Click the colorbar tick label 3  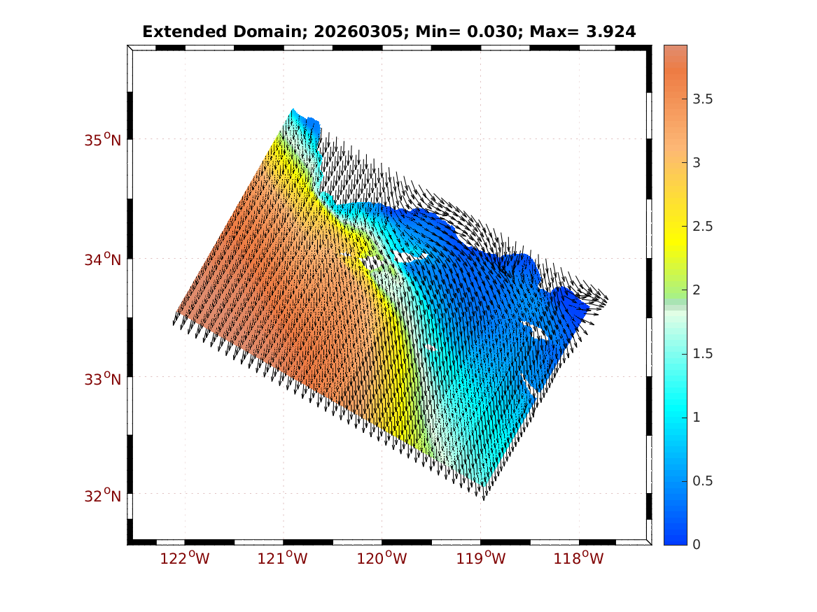click(696, 163)
